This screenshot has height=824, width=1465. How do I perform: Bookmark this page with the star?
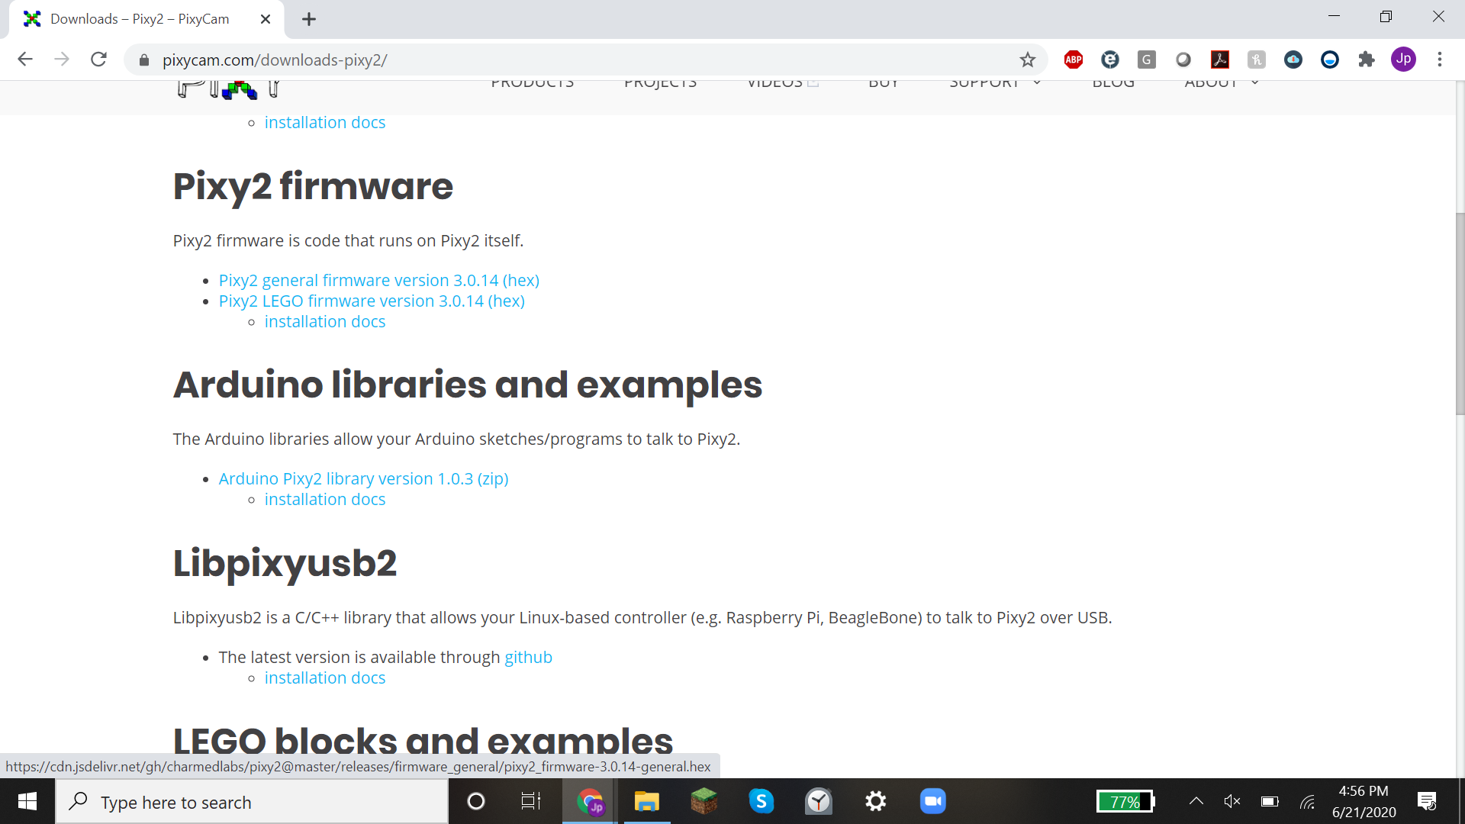click(x=1027, y=59)
